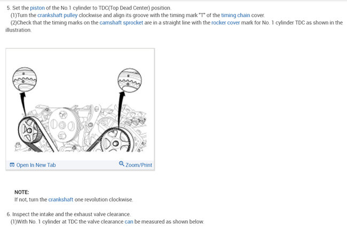
Task: Open the 'rocker cover' link
Action: [225, 22]
